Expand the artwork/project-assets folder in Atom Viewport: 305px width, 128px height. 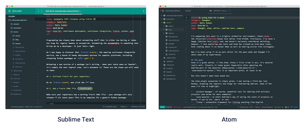click(x=174, y=15)
